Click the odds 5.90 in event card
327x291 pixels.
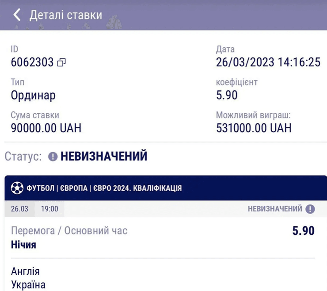point(303,231)
